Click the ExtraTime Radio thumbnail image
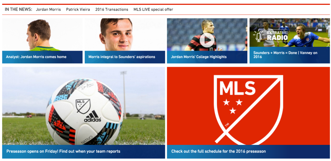 [290, 33]
